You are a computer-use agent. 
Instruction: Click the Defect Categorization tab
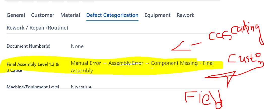112,15
